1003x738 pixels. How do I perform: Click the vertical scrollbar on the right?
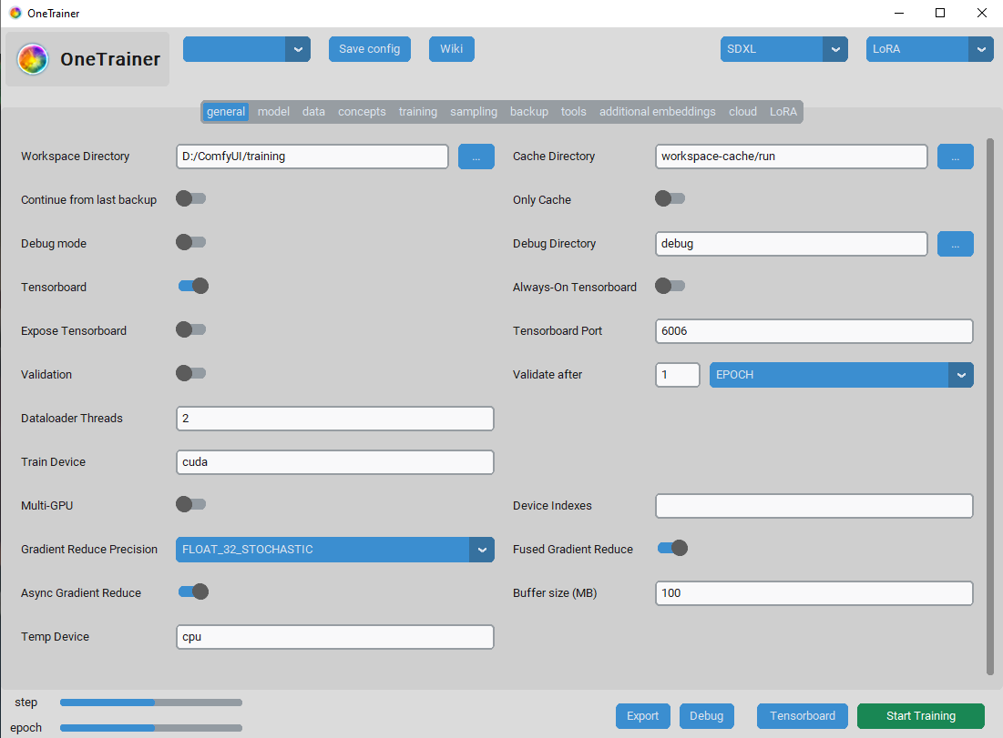990,407
